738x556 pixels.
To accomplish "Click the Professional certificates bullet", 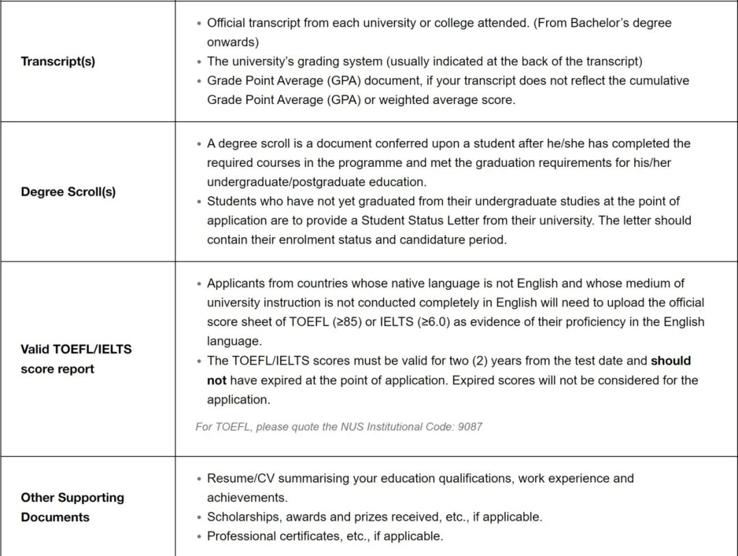I will [325, 536].
